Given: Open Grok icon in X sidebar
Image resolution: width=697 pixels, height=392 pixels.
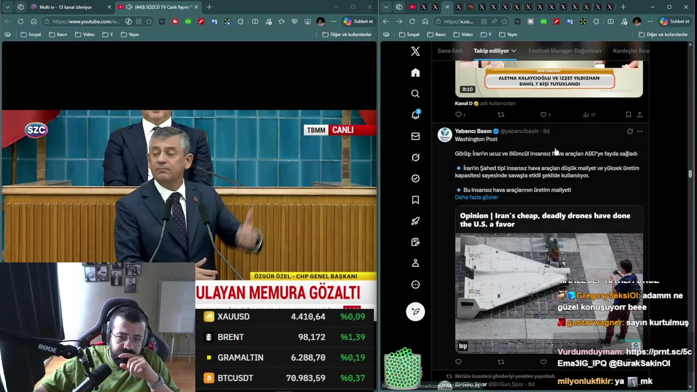Looking at the screenshot, I should pyautogui.click(x=415, y=157).
